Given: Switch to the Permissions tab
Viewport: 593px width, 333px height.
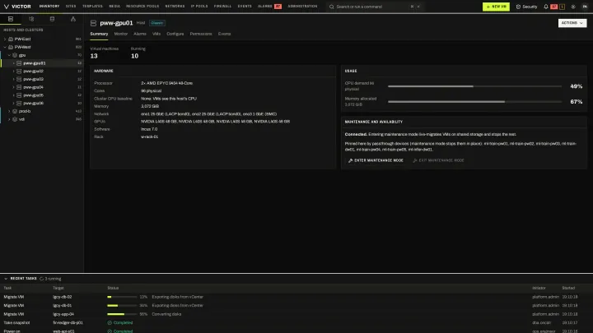Looking at the screenshot, I should pyautogui.click(x=201, y=34).
